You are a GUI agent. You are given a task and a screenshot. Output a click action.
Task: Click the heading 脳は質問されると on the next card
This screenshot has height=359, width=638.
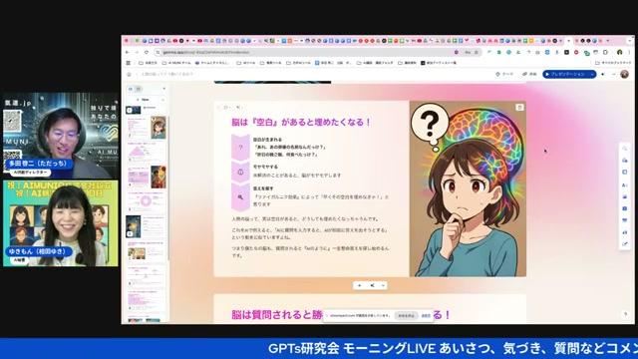277,315
